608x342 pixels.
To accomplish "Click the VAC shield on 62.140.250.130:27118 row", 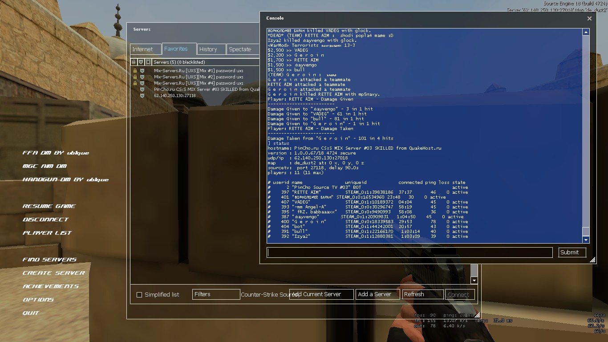I will [142, 95].
